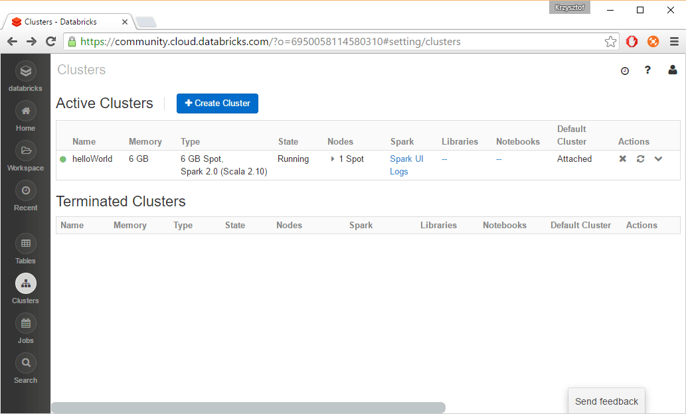The image size is (686, 414).
Task: Open the Chrome hamburger menu
Action: pyautogui.click(x=674, y=42)
